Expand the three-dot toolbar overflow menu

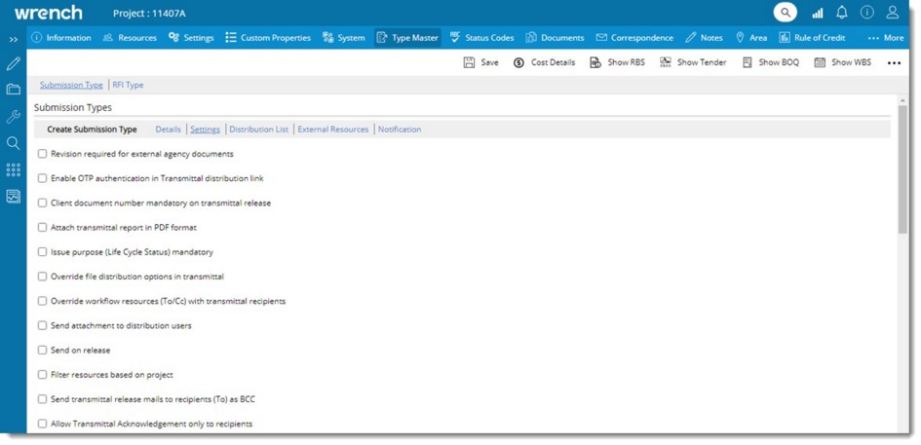click(x=894, y=62)
